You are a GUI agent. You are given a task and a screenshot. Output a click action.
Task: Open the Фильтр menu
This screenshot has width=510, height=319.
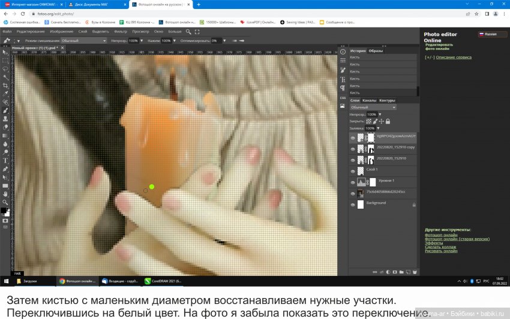(121, 32)
